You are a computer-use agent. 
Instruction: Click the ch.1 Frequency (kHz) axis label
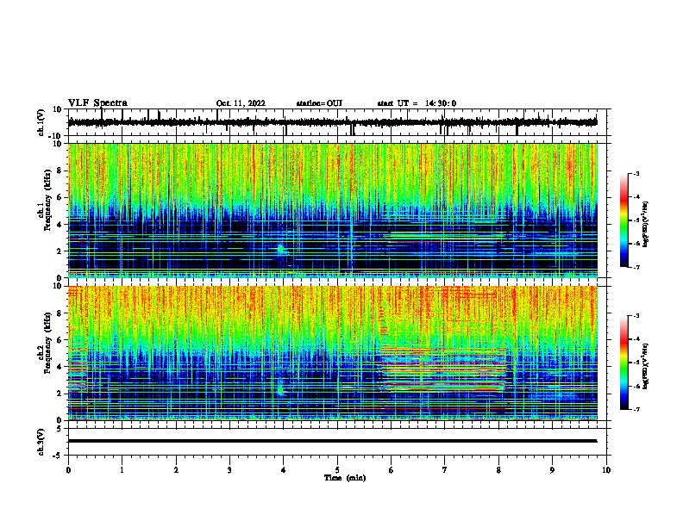pos(47,200)
